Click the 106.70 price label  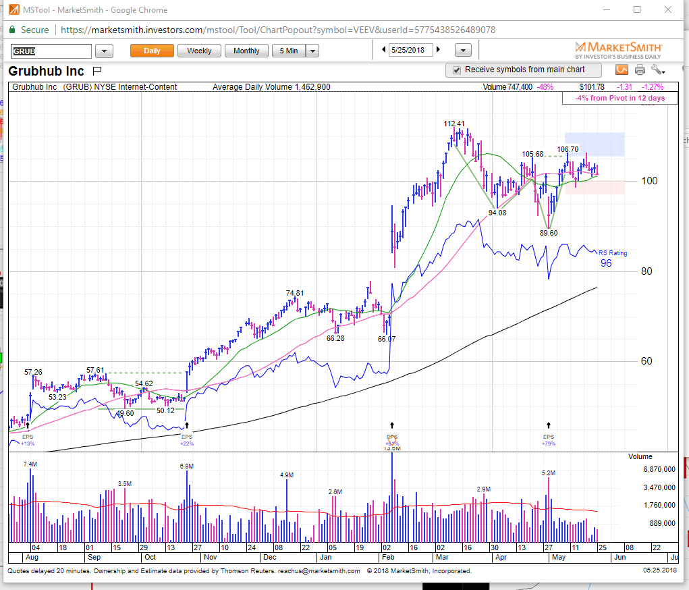568,149
